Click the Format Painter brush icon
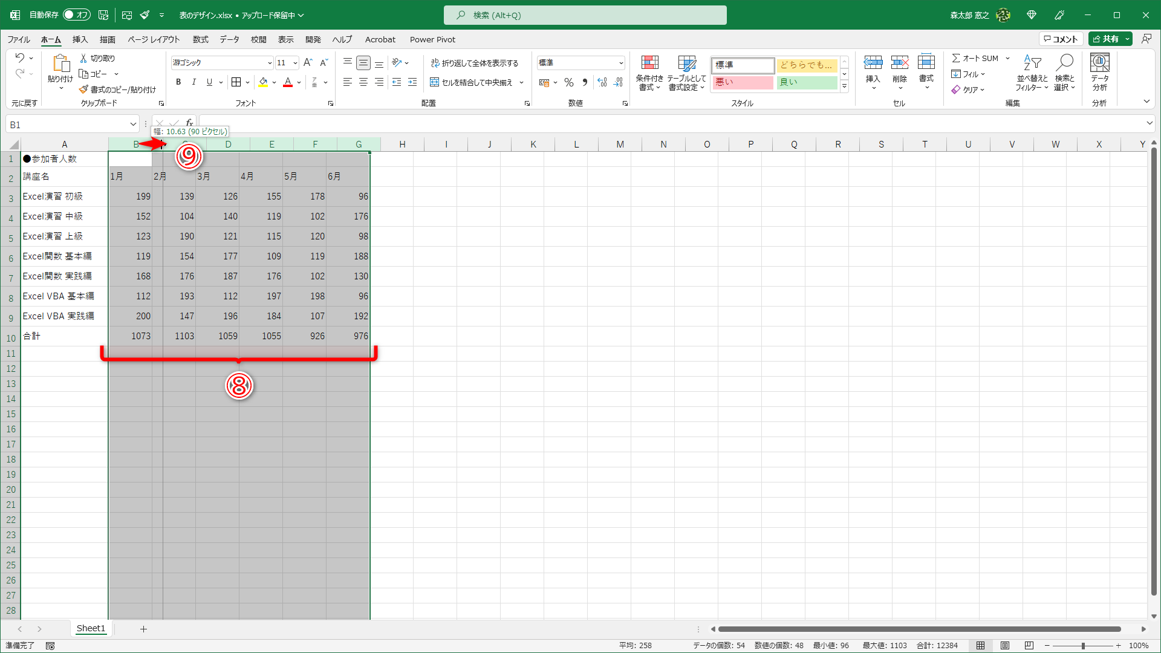Image resolution: width=1161 pixels, height=653 pixels. [x=83, y=89]
